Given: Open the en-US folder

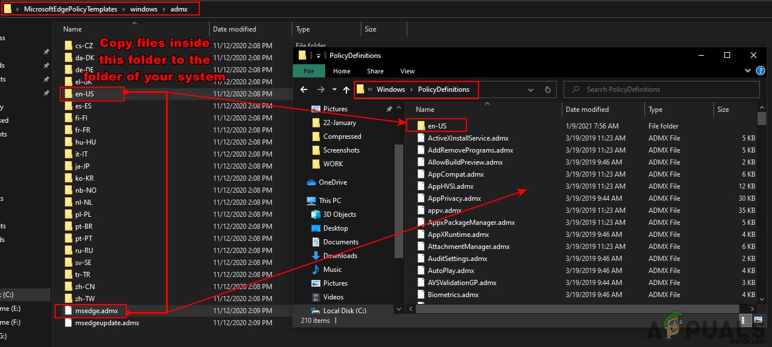Looking at the screenshot, I should pos(435,126).
